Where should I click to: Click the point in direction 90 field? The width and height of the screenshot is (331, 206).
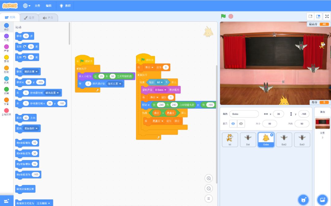(x=26, y=118)
